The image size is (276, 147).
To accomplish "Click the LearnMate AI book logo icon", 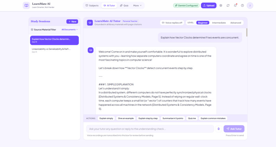I will point(26,5).
